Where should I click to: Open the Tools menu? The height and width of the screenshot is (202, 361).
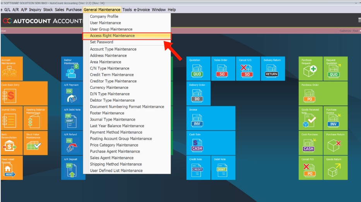click(127, 10)
